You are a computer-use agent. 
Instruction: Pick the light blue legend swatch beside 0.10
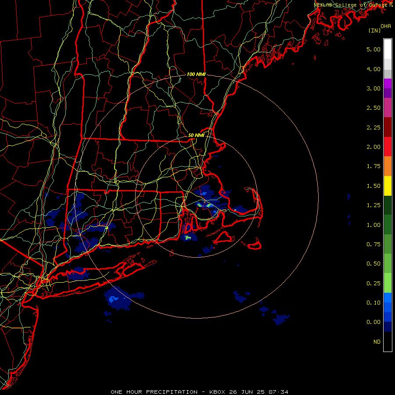point(388,298)
